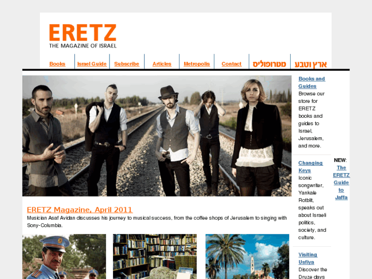Image resolution: width=372 pixels, height=279 pixels.
Task: Click the palm trees and tower thumbnail
Action: pos(247,256)
